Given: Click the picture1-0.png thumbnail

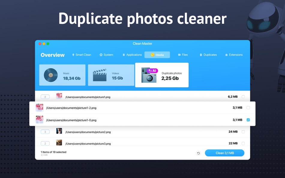Looking at the screenshot, I should point(39,120).
